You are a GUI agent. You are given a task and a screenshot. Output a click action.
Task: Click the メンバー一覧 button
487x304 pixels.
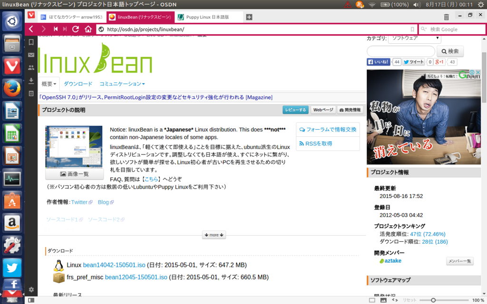tap(460, 261)
